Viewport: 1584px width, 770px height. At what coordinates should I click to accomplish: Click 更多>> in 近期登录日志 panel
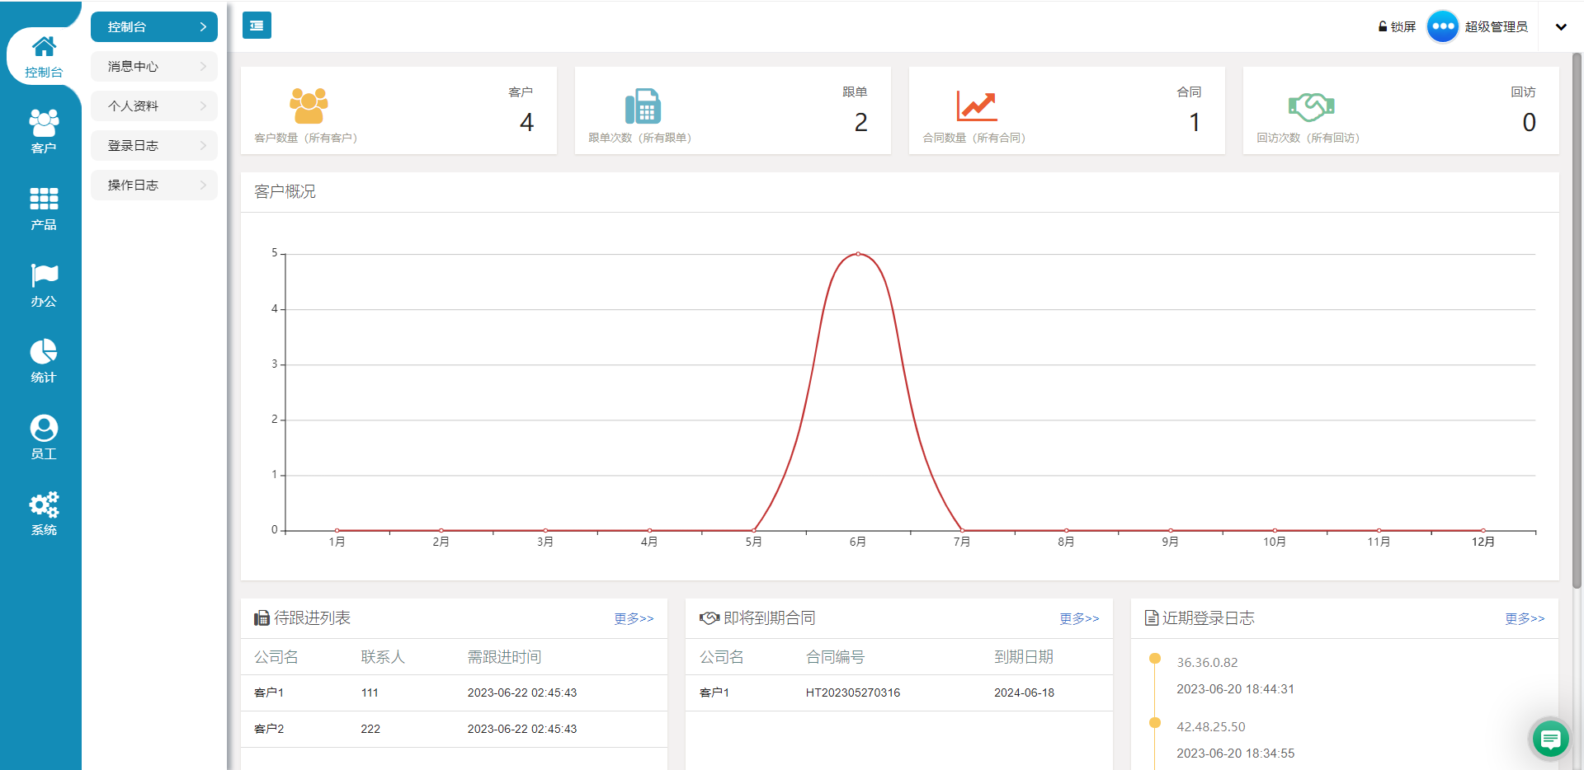pyautogui.click(x=1525, y=618)
